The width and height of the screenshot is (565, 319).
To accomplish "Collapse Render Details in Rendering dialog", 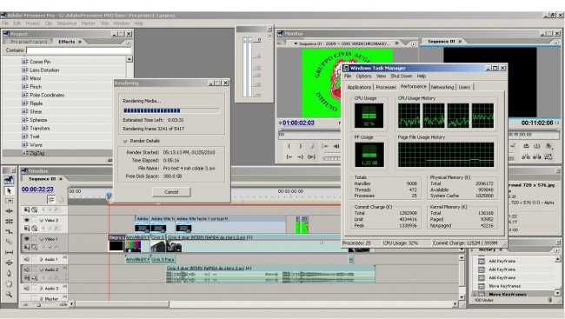I will click(124, 141).
